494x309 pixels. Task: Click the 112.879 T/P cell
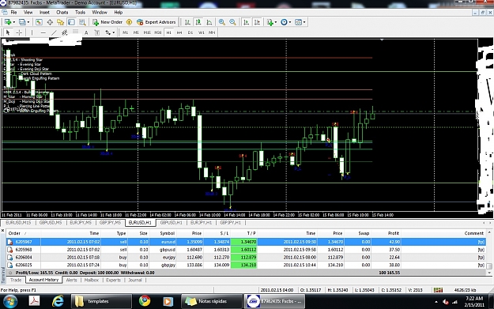pyautogui.click(x=244, y=258)
